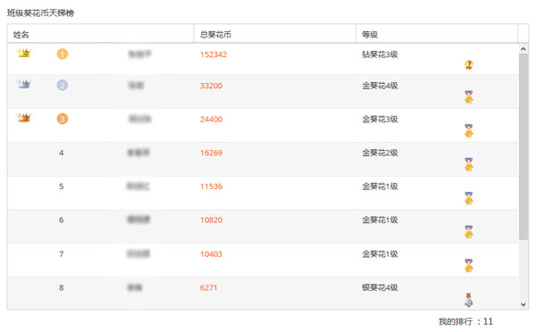Click the scrollbar down arrow
Image resolution: width=536 pixels, height=332 pixels.
(x=523, y=304)
